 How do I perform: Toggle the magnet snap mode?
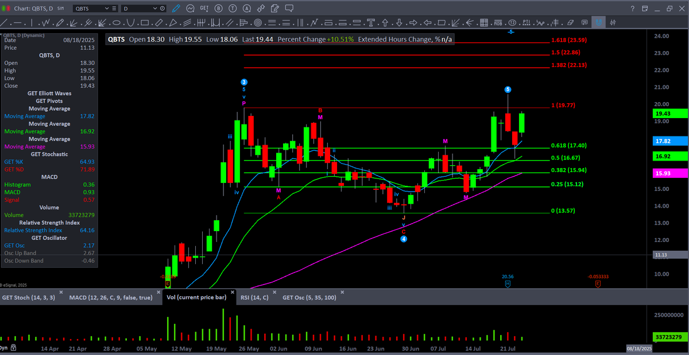pyautogui.click(x=598, y=22)
